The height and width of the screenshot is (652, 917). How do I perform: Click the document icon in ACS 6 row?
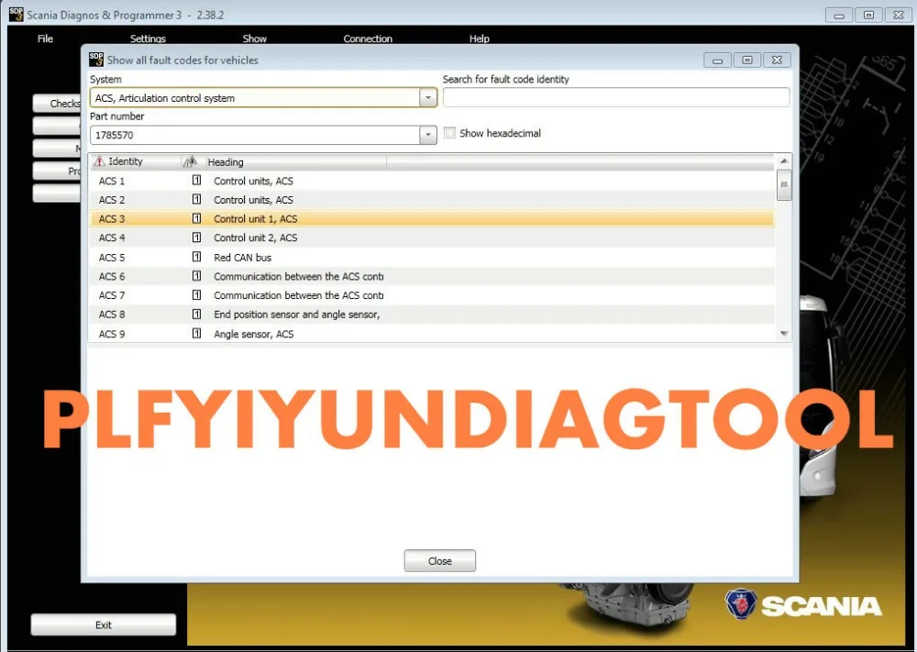(x=196, y=276)
